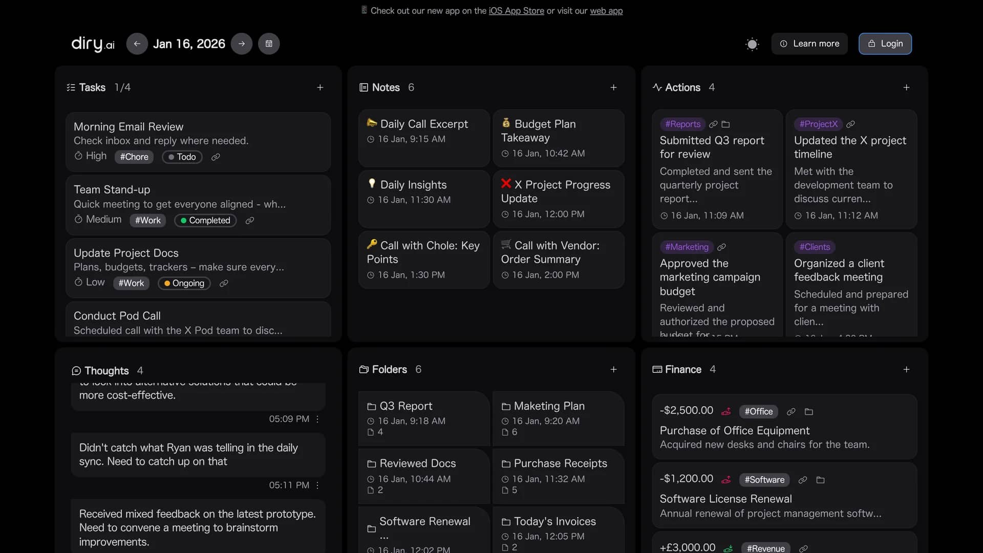
Task: Click folder icon on Office Equipment purchase
Action: coord(809,412)
